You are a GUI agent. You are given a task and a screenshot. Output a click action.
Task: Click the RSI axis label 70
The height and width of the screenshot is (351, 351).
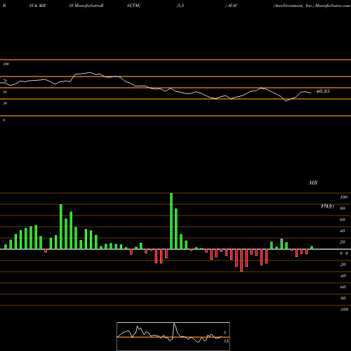tap(5, 81)
